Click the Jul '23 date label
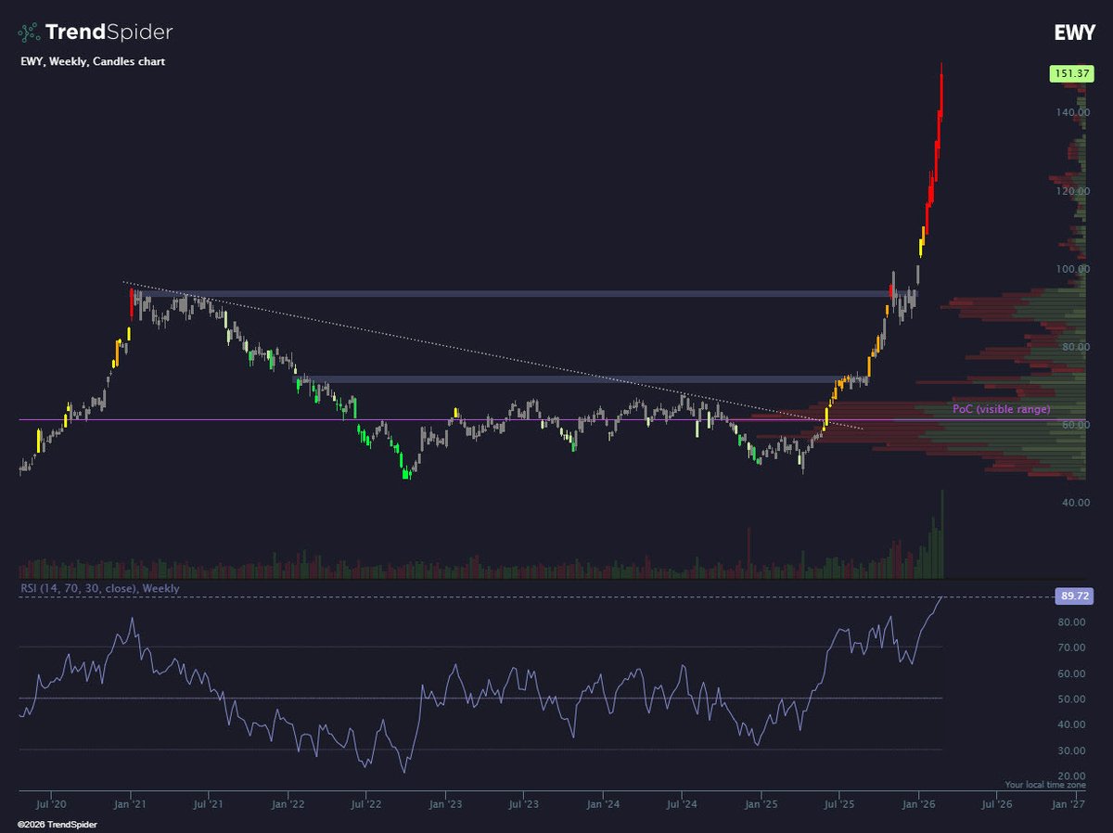The image size is (1113, 833). (x=524, y=806)
